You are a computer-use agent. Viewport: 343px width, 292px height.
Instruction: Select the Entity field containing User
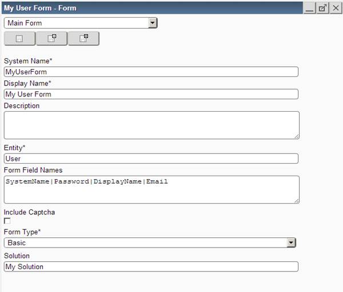(151, 159)
